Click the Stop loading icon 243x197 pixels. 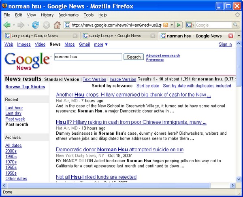pos(46,25)
